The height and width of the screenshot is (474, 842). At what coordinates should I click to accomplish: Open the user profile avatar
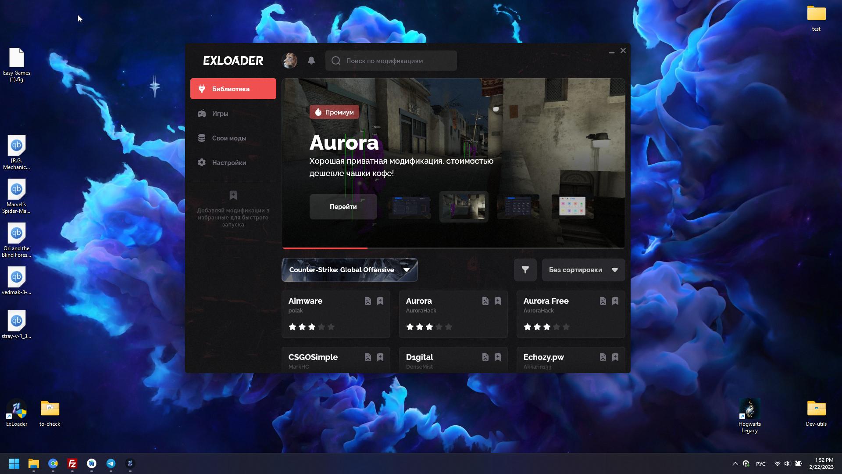[289, 61]
